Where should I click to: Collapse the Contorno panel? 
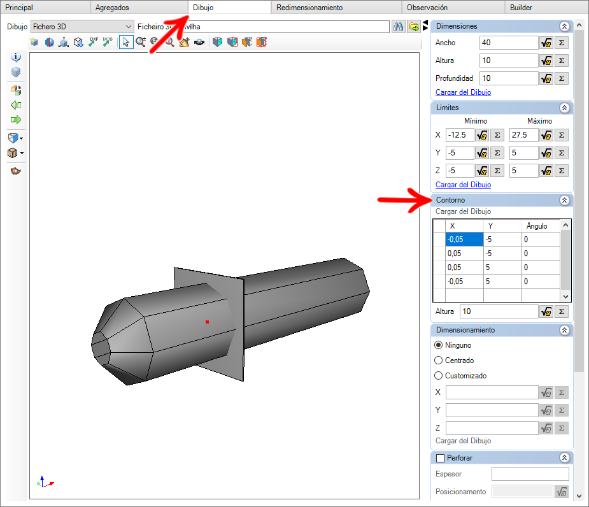click(564, 201)
